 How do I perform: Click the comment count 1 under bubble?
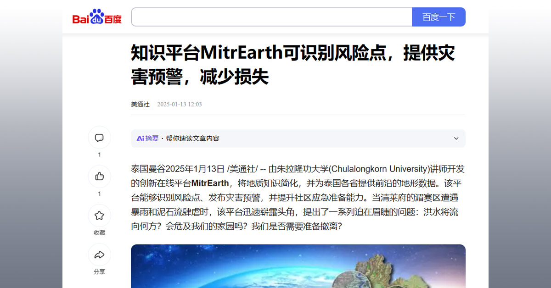[x=99, y=155]
